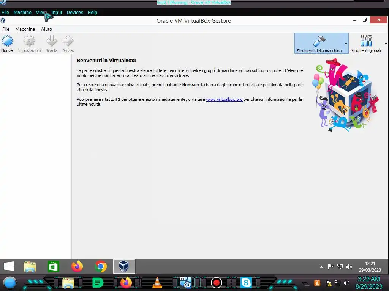Launch Firefox from guest taskbar

(77, 266)
